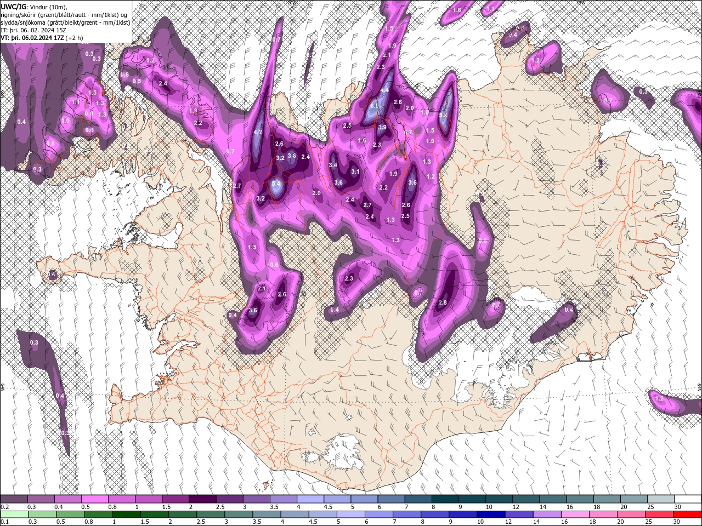Pick the lower legend swatch between 2.5 and 3

click(x=210, y=514)
